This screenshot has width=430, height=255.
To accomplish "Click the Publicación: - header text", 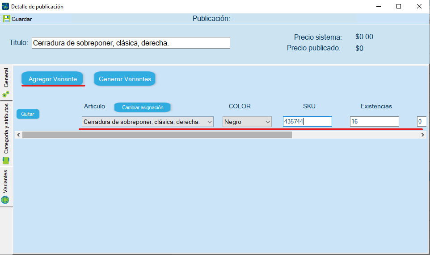I will 213,19.
